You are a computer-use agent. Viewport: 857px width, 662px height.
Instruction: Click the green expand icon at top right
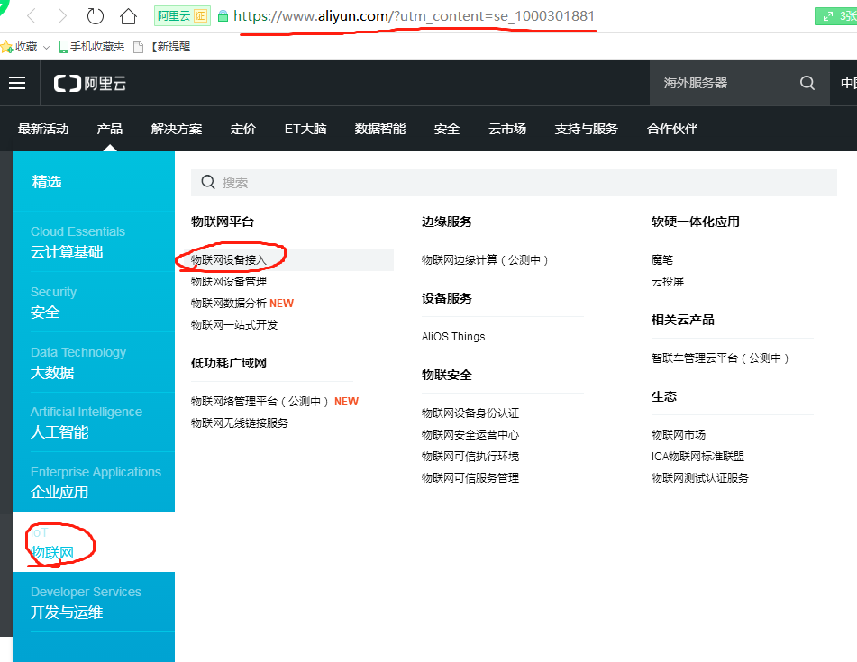(x=828, y=16)
